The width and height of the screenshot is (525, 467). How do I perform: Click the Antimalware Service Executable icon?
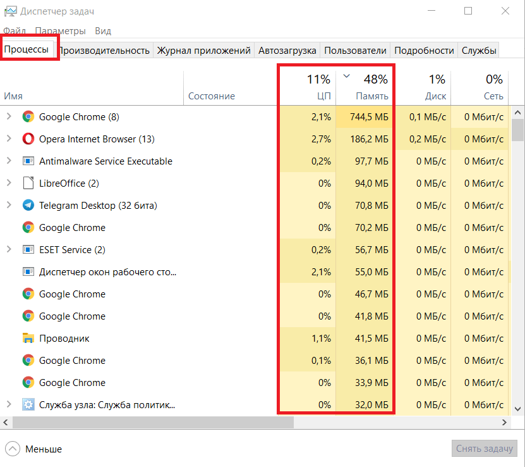coord(28,161)
